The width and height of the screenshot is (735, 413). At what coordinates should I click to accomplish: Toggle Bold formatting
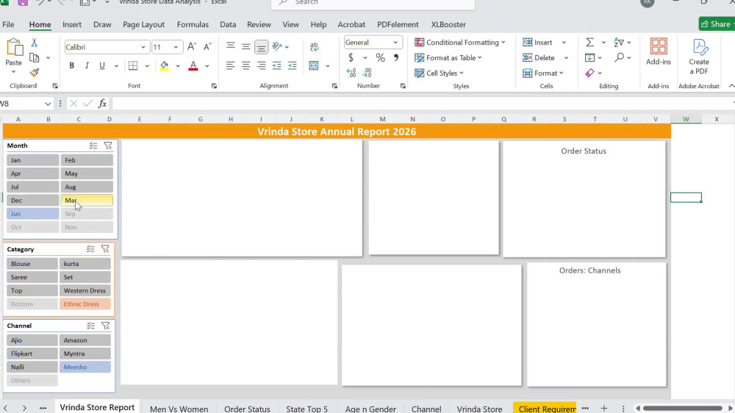(72, 65)
